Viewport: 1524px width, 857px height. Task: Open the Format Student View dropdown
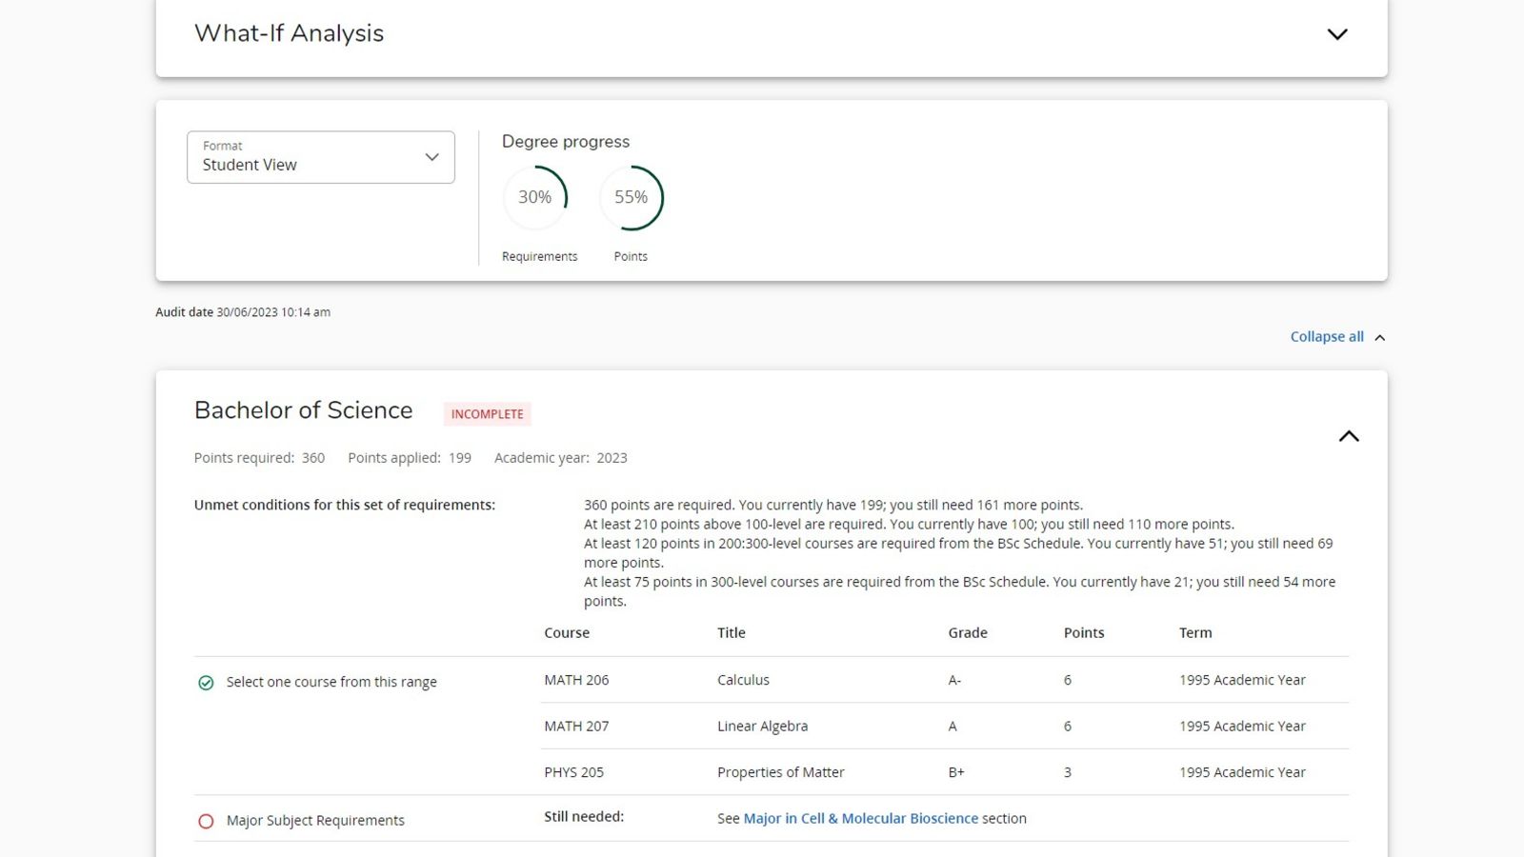(320, 157)
